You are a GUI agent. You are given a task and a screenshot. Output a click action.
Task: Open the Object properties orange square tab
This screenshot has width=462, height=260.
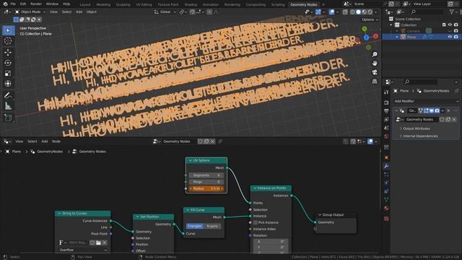click(x=386, y=157)
